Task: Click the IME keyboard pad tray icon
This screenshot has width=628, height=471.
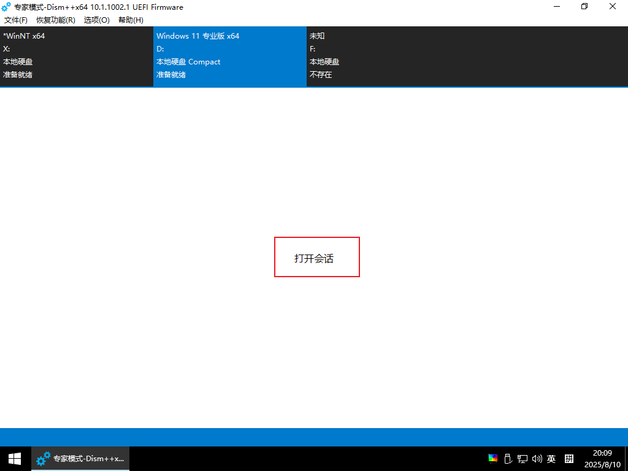Action: click(x=569, y=459)
